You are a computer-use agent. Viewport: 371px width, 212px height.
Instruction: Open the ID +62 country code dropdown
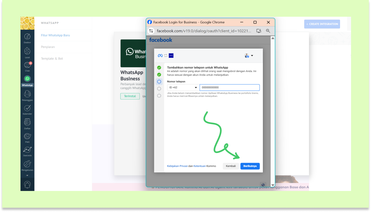pyautogui.click(x=183, y=87)
